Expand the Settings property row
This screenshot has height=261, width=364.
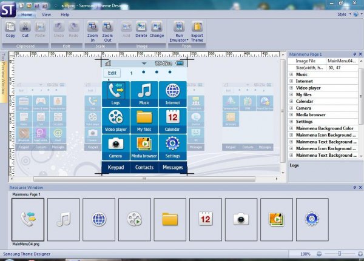pos(291,122)
